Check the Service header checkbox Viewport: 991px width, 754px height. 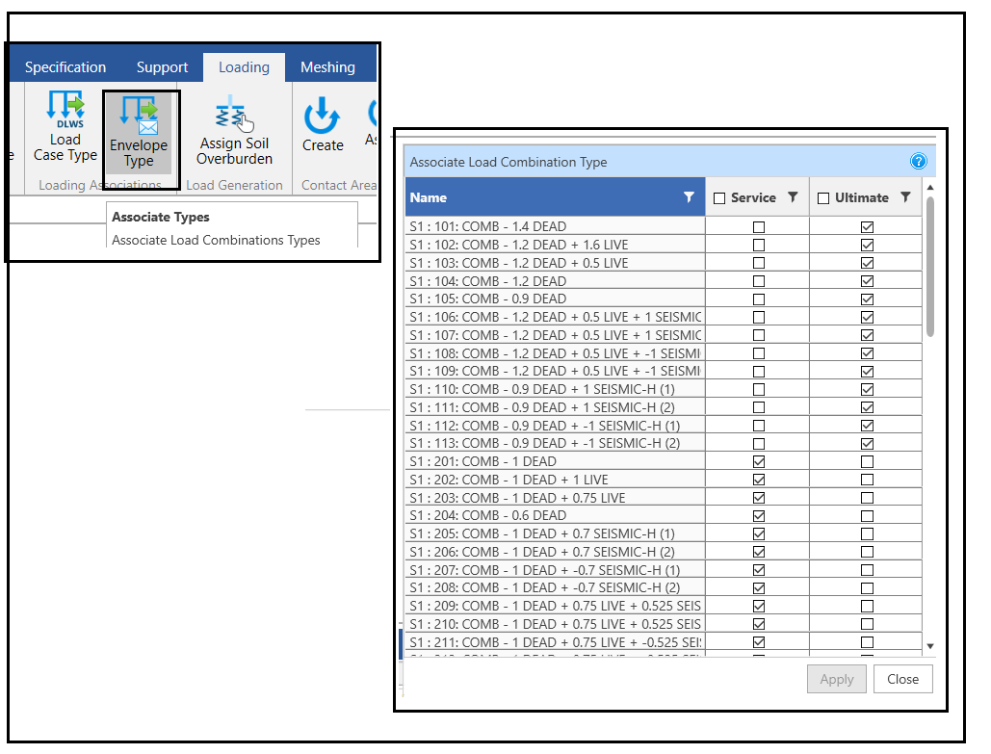pos(719,198)
